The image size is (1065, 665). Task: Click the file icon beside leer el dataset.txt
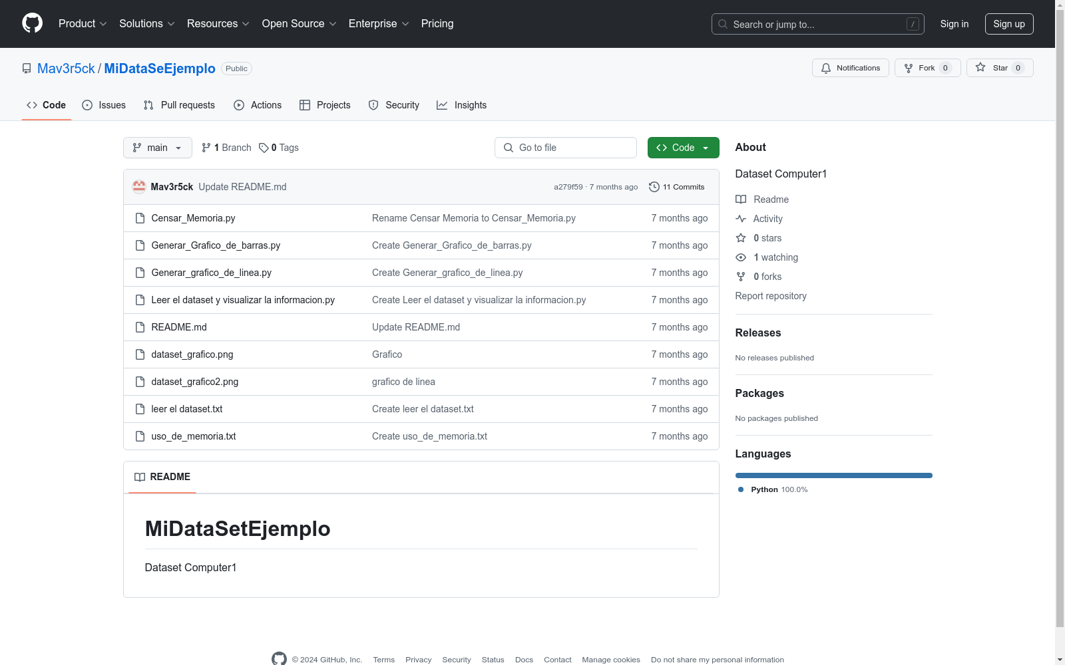pos(140,409)
